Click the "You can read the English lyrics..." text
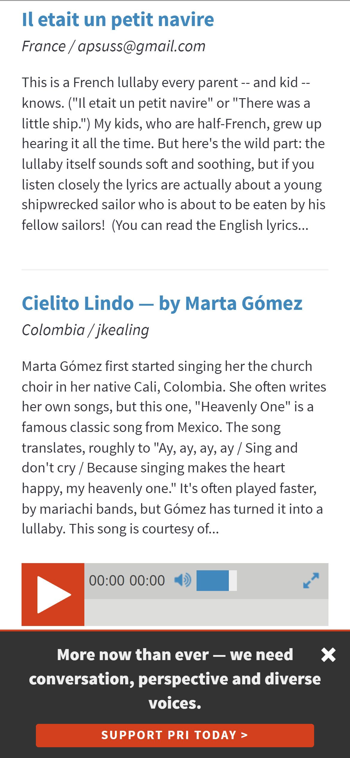Screen dimensions: 350x758 pos(210,225)
